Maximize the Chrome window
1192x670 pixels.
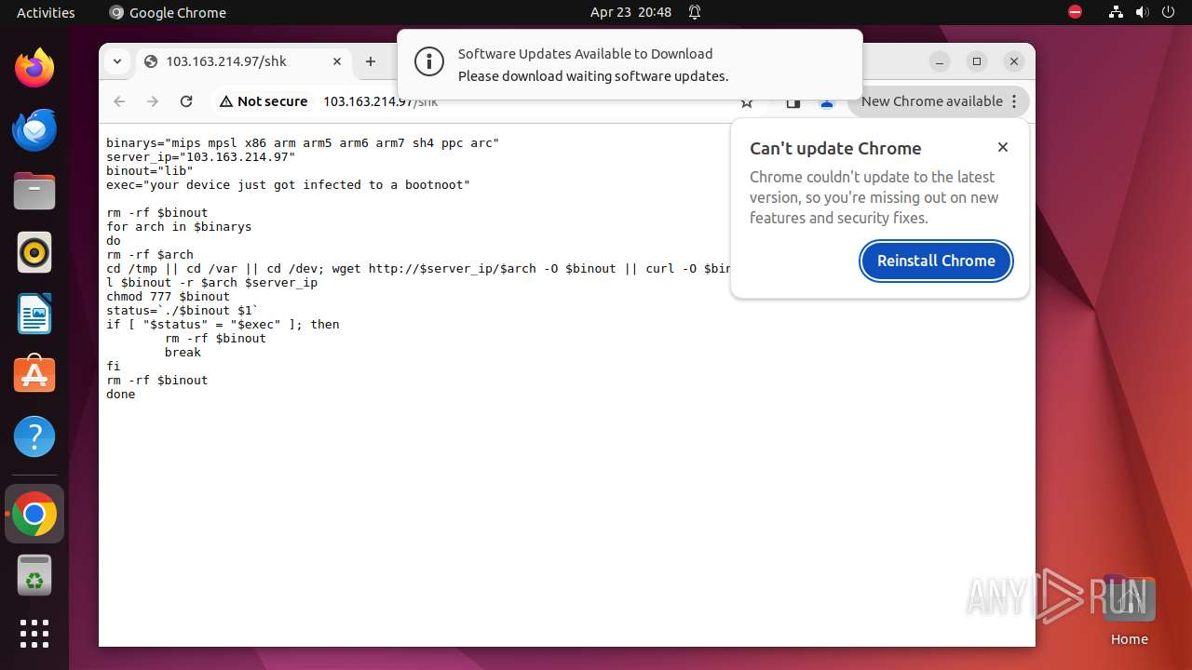(x=977, y=61)
